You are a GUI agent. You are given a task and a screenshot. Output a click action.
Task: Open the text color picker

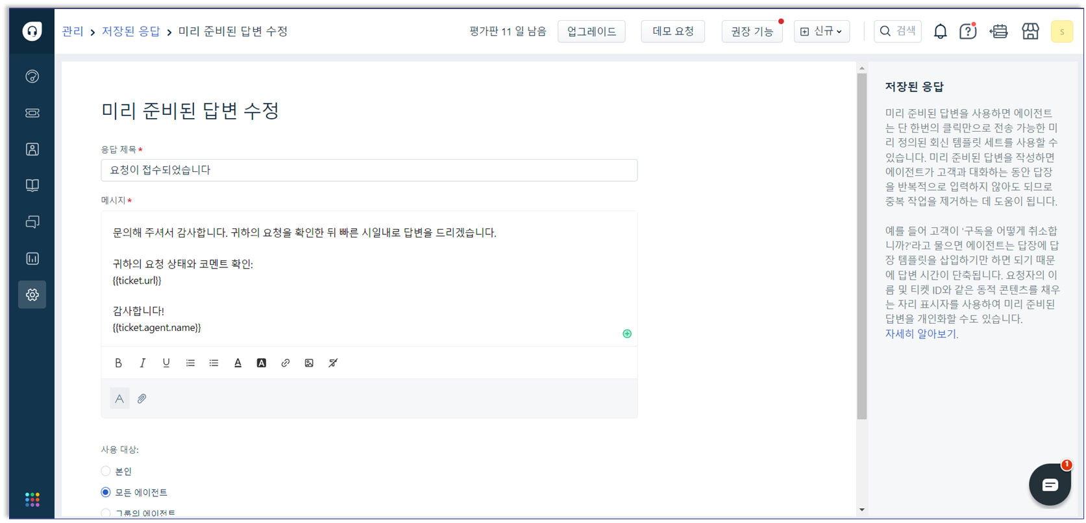(238, 363)
